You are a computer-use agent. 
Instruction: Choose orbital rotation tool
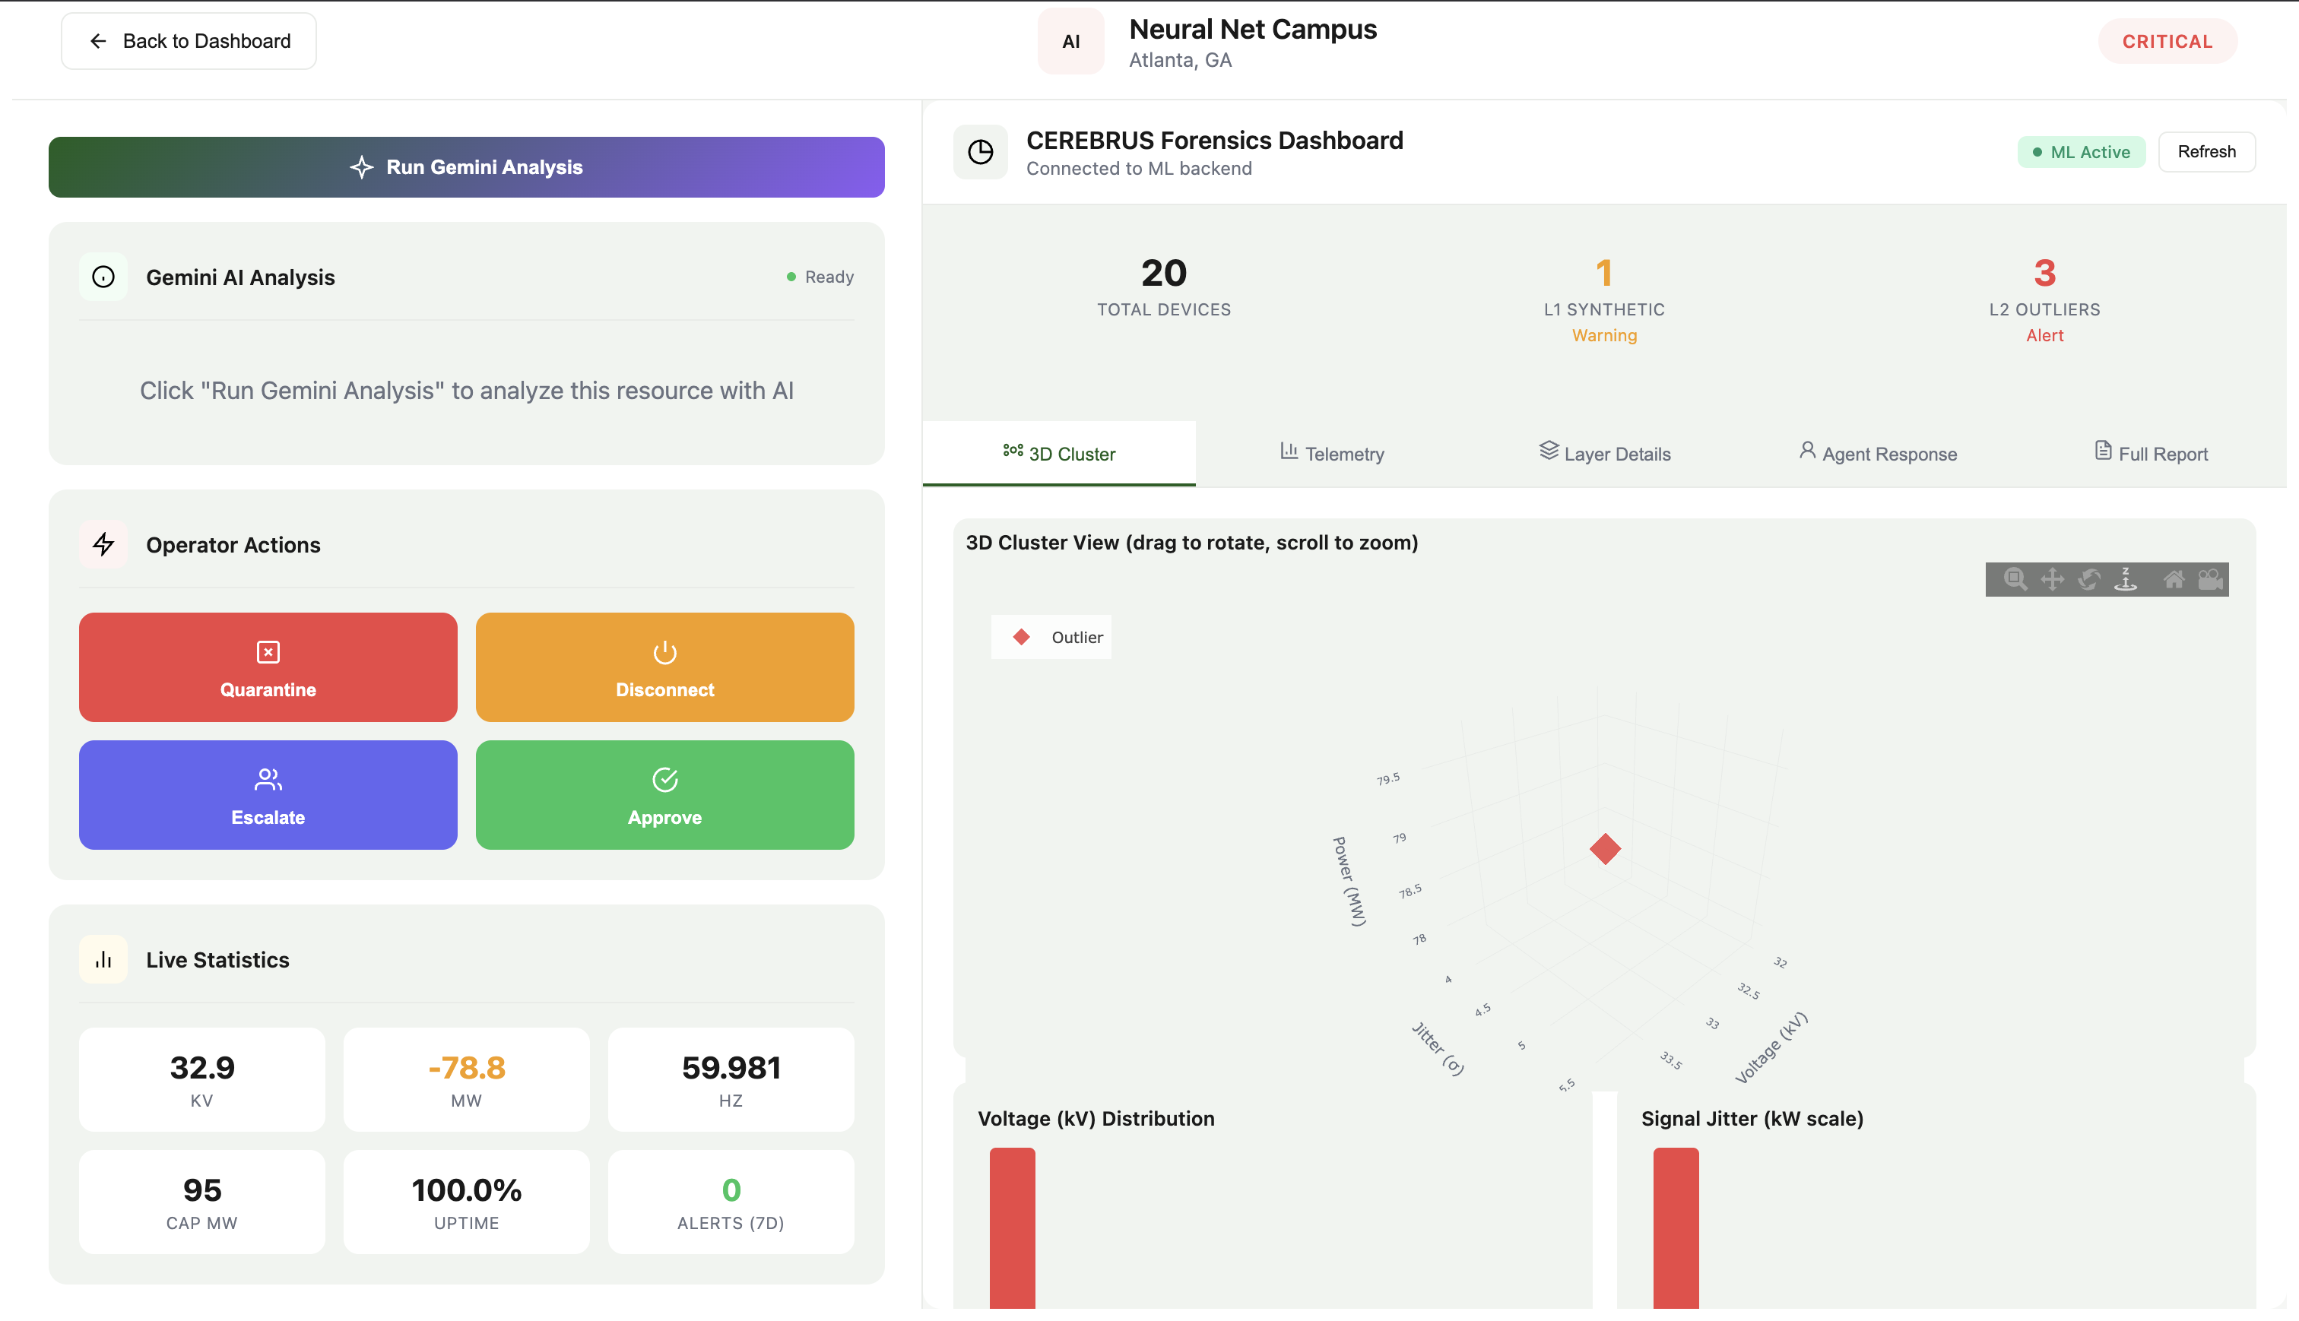click(x=2089, y=579)
